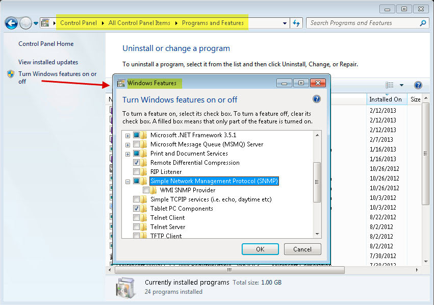
Task: Enable the Telnet Server checkbox
Action: point(137,226)
